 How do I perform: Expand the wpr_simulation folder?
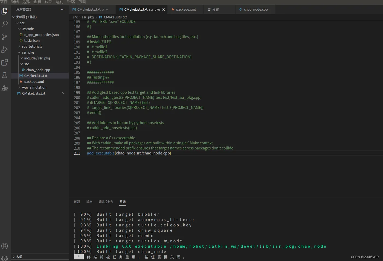pyautogui.click(x=19, y=87)
